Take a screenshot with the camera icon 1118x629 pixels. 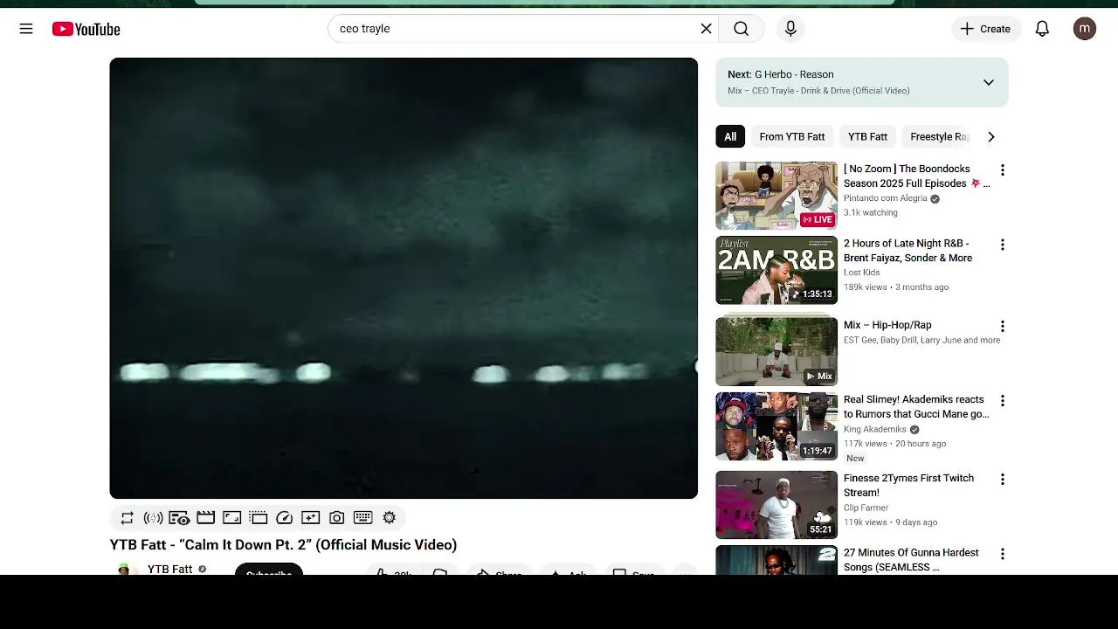point(336,518)
